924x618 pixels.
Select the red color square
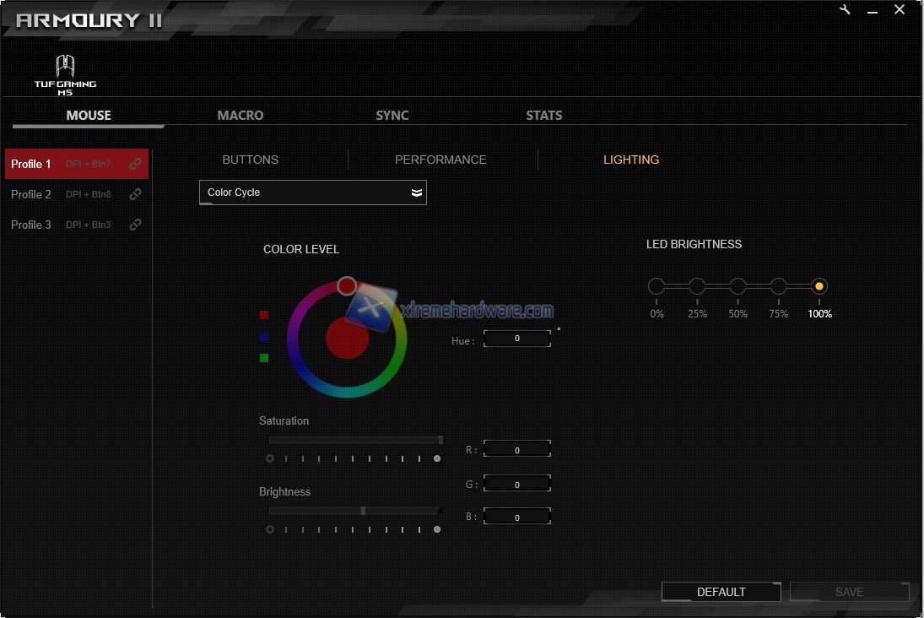click(x=264, y=315)
